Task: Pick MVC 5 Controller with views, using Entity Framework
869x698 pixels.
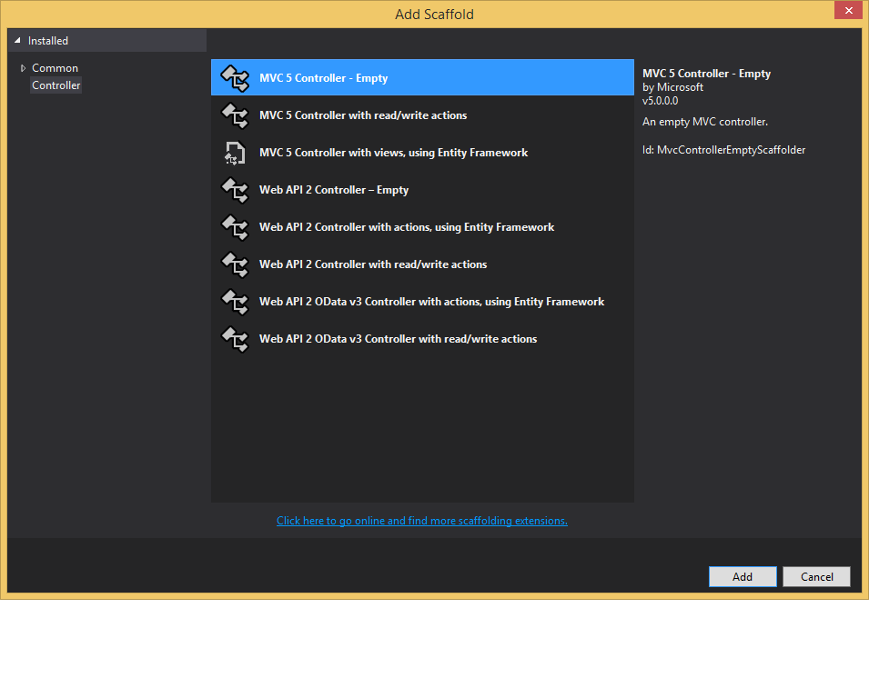Action: (x=422, y=152)
